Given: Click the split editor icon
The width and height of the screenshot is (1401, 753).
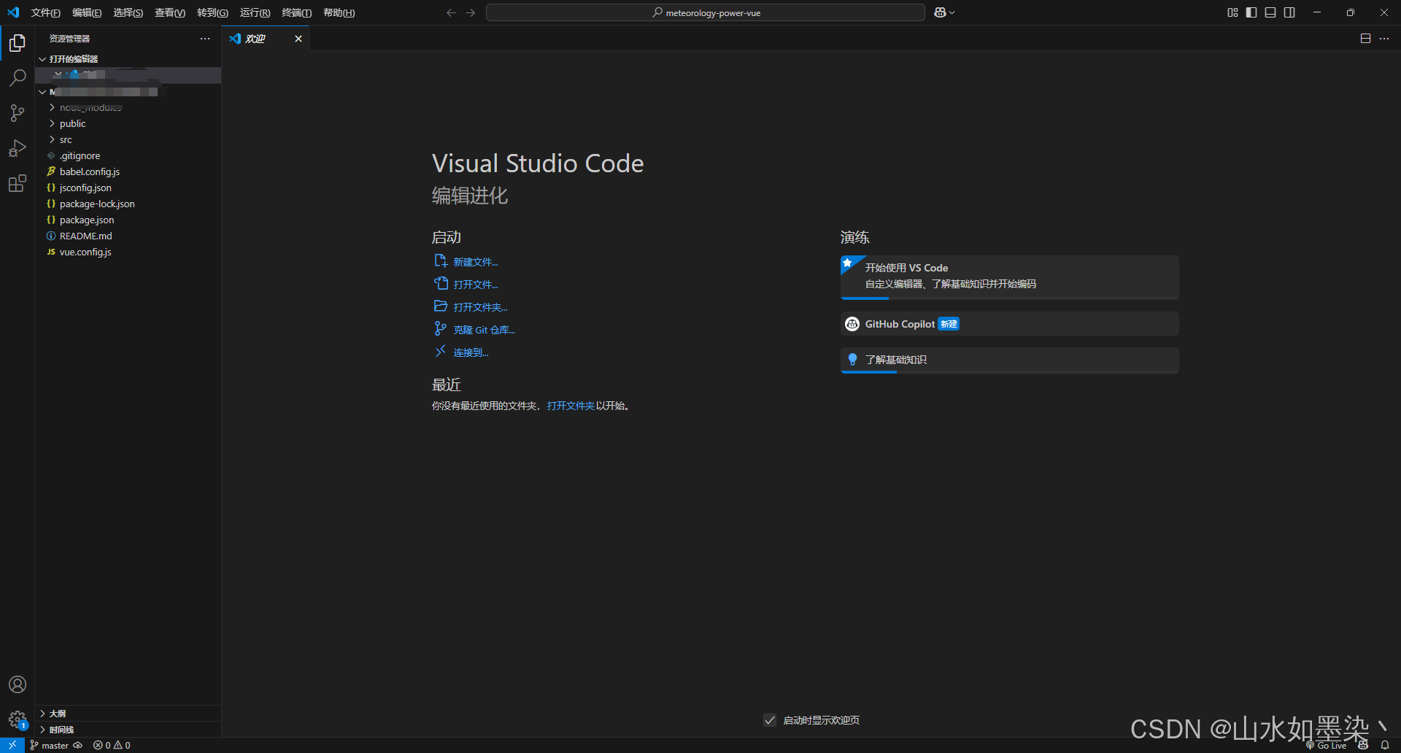Looking at the screenshot, I should [1365, 39].
